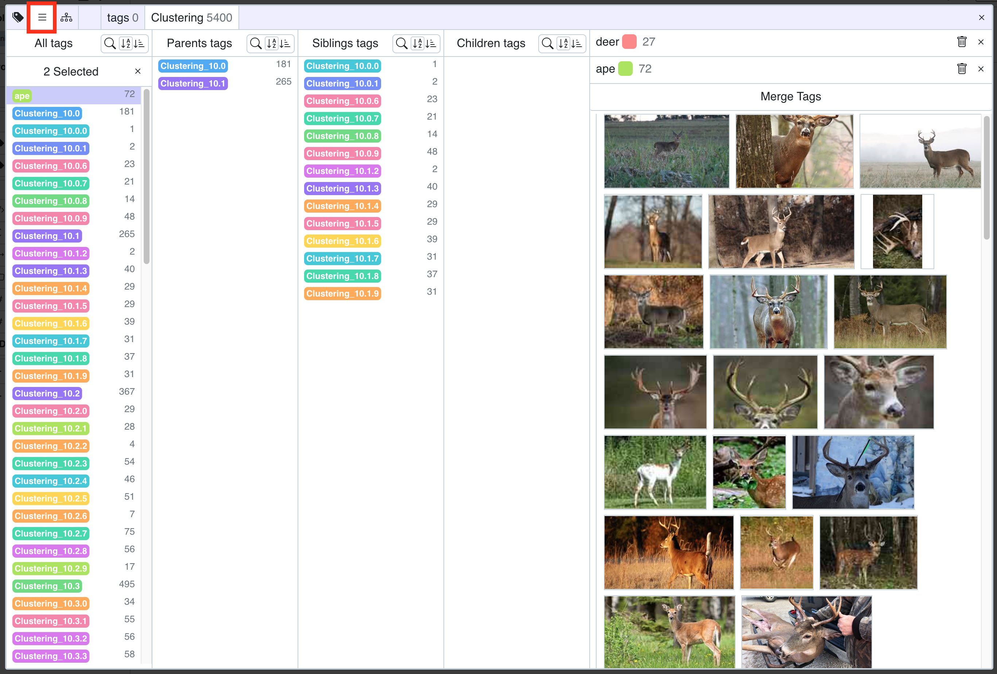Switch to list view hamburger icon
Screen dimensions: 997x674
42,18
